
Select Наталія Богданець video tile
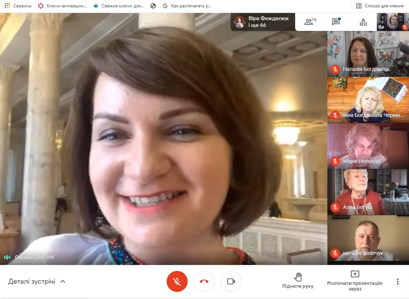pos(367,53)
